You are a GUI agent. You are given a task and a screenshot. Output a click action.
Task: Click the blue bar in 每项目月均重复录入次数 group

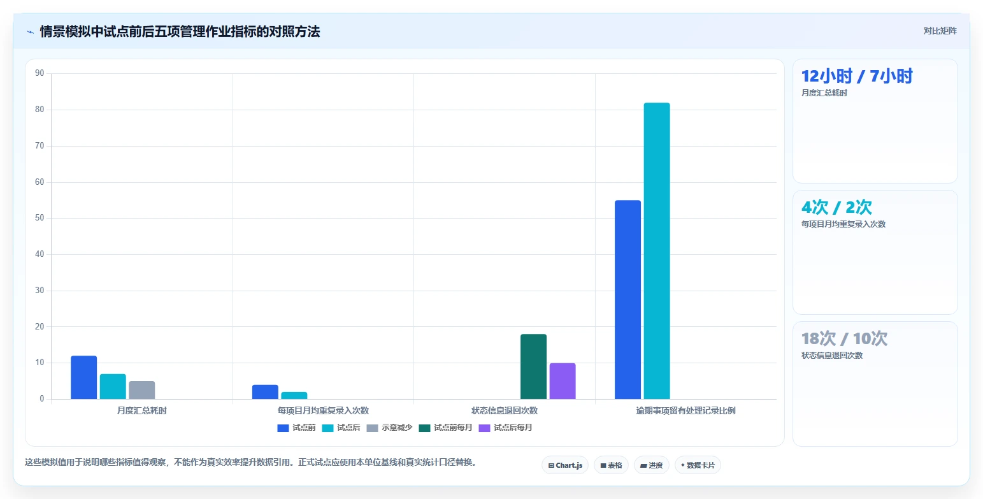(265, 392)
